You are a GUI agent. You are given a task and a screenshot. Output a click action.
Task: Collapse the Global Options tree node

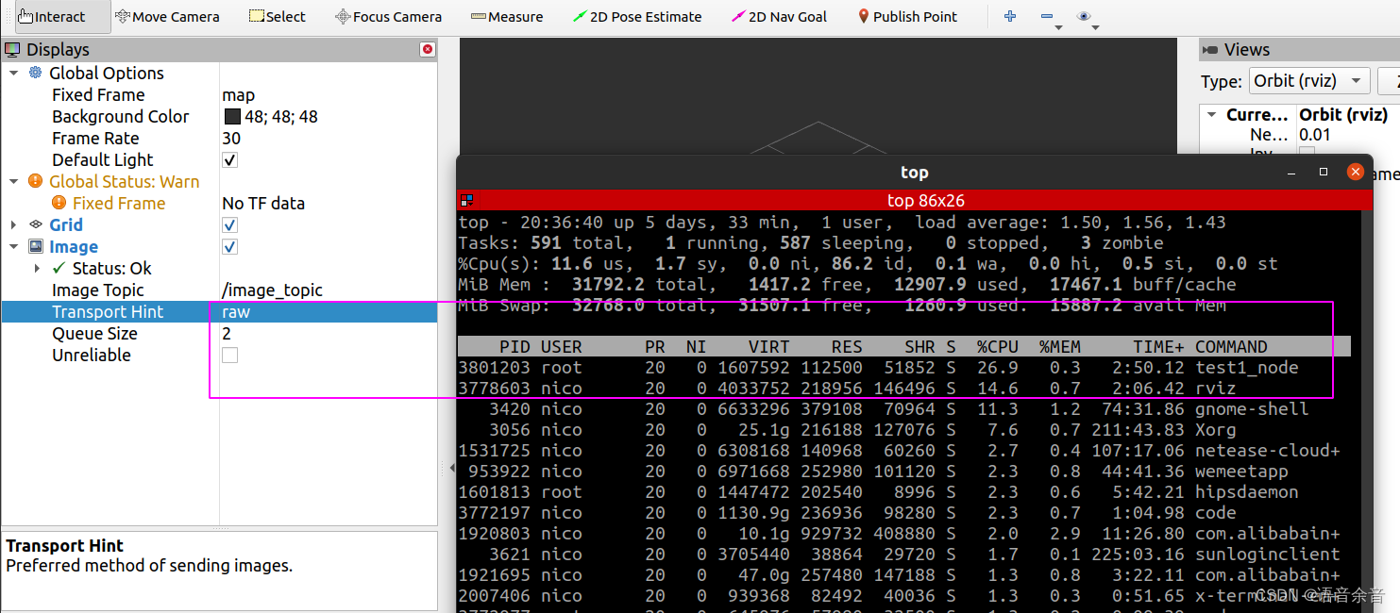(x=14, y=73)
